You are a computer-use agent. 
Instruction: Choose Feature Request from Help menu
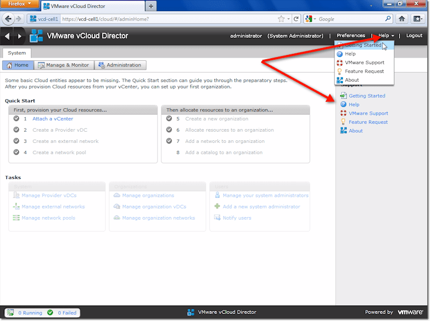364,71
